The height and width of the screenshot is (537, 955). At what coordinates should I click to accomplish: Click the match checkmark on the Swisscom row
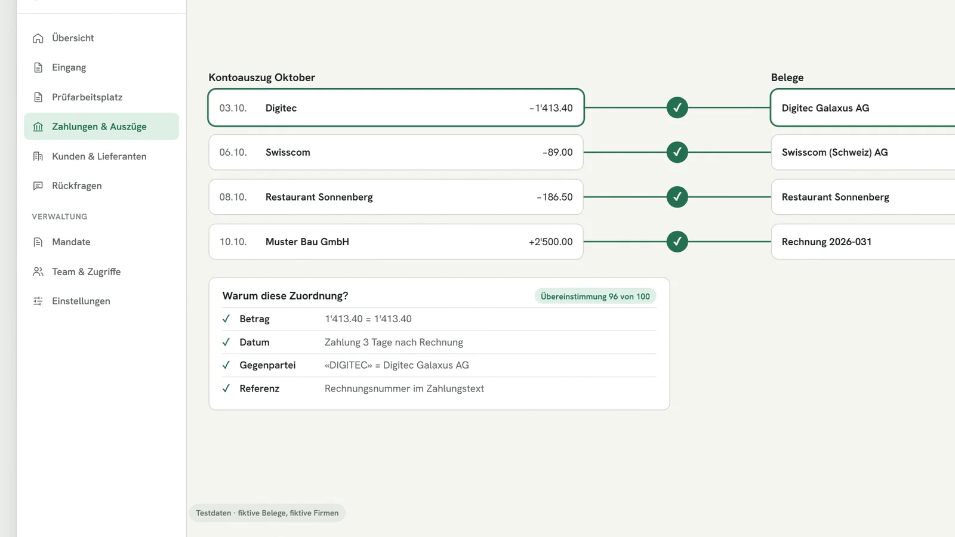pos(677,152)
